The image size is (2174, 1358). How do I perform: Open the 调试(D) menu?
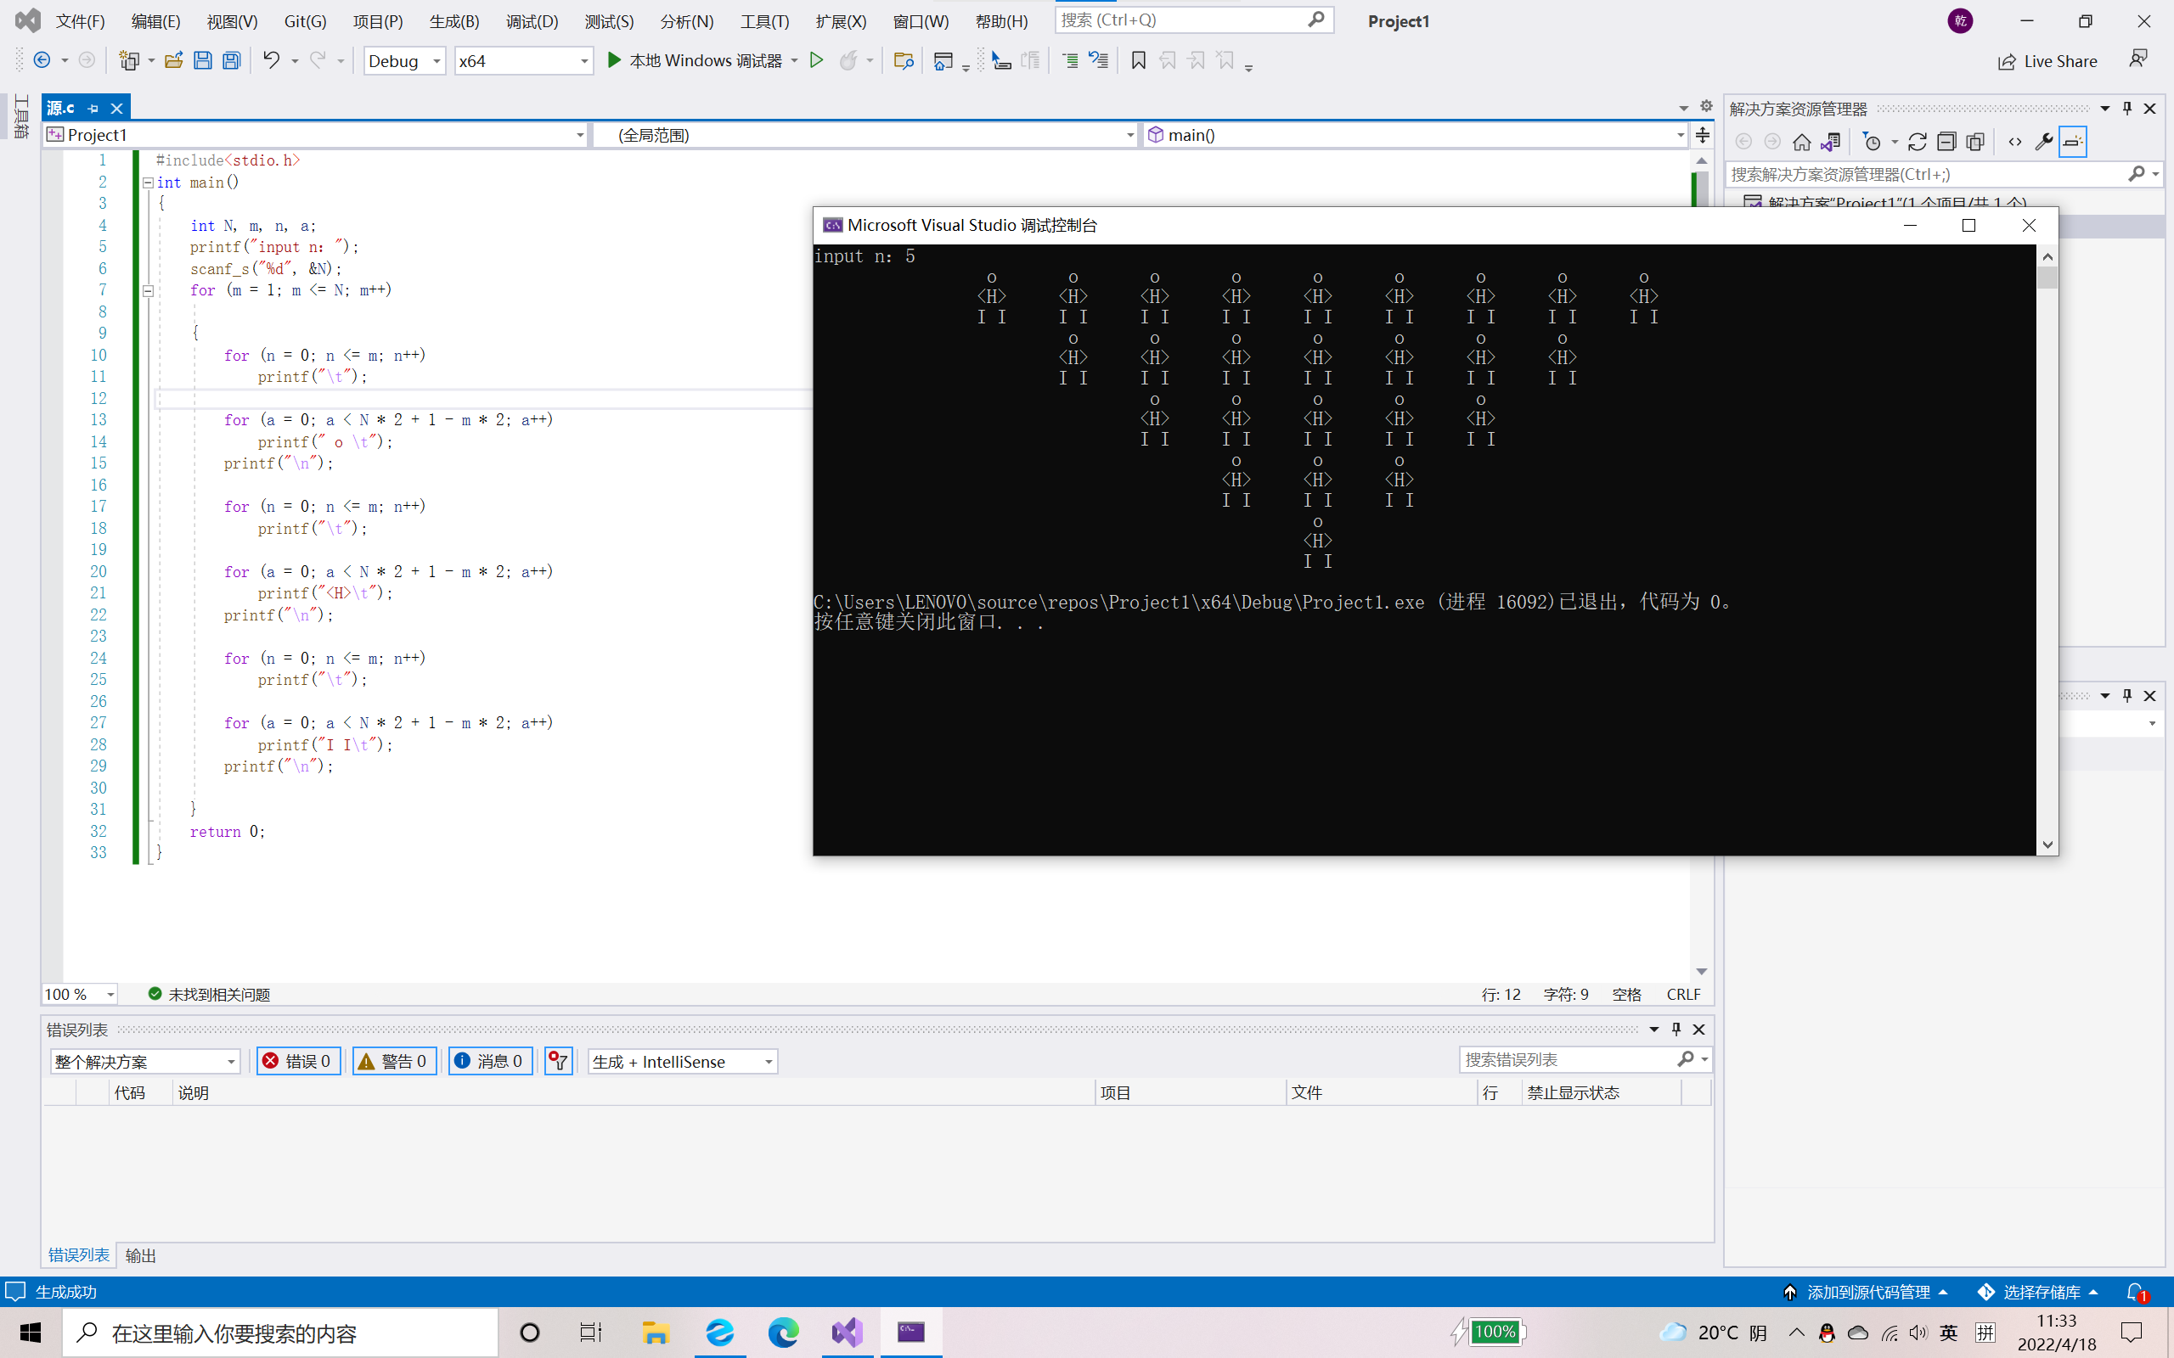tap(531, 20)
